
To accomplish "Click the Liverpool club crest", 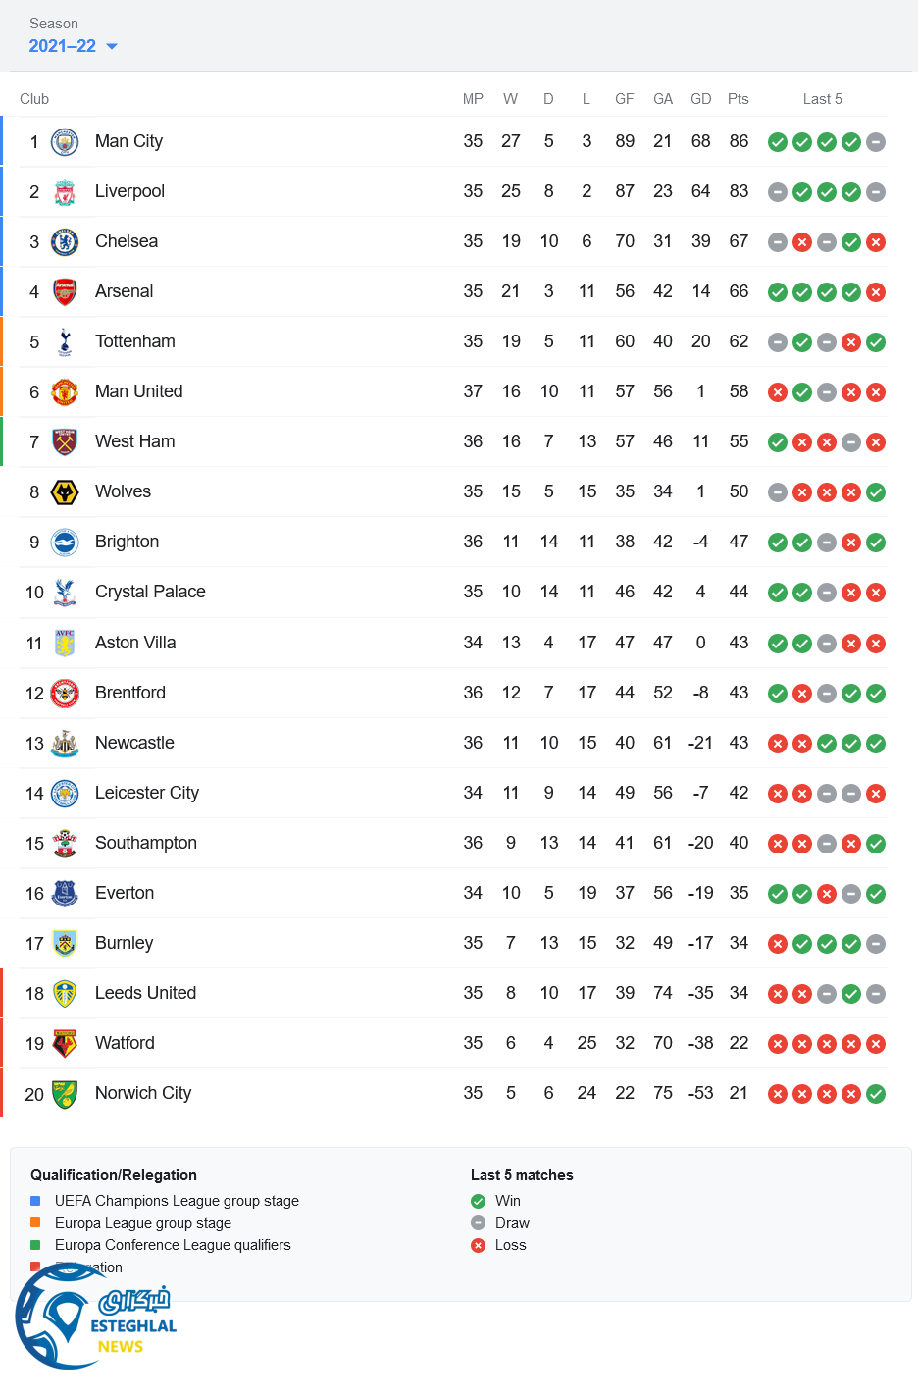I will point(65,192).
